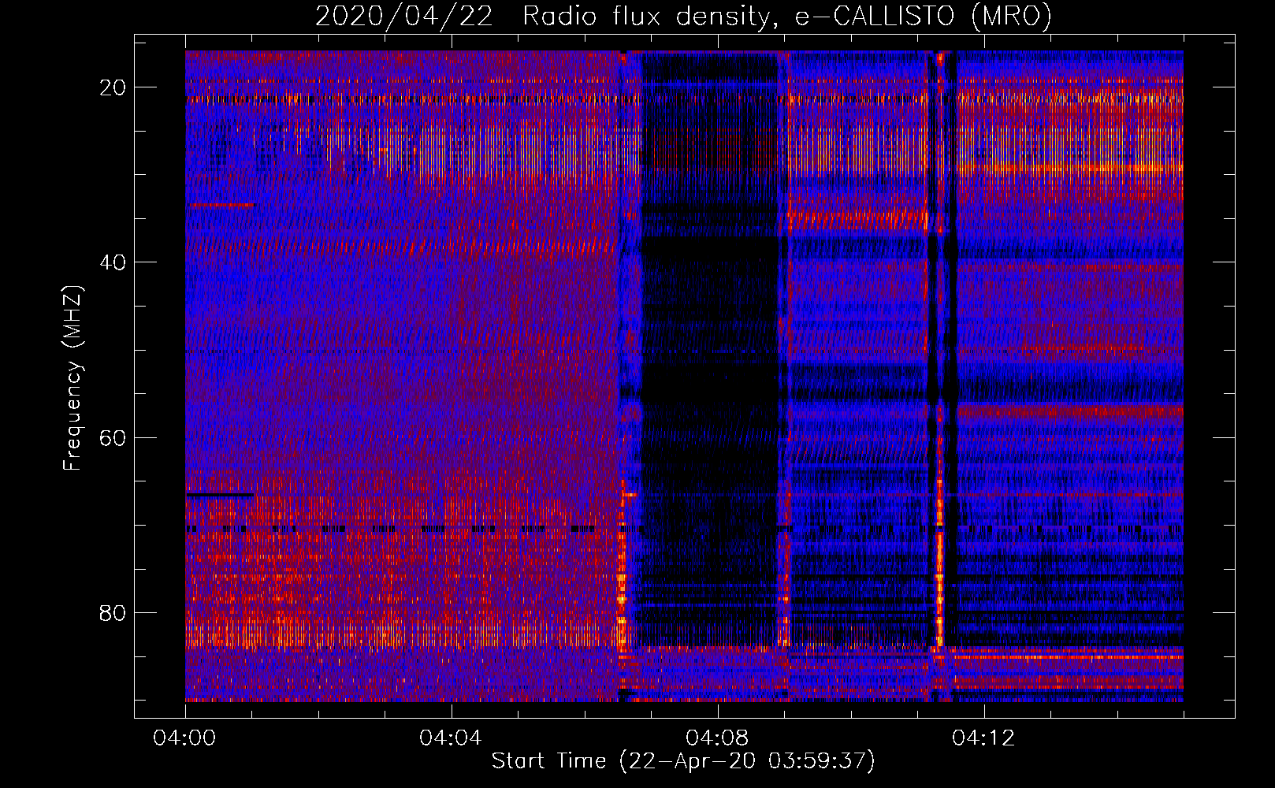The image size is (1275, 788).
Task: Click the plot title '2020/04/22 Radio flux density, e-CALLISTO (MRO)'
Action: [683, 16]
